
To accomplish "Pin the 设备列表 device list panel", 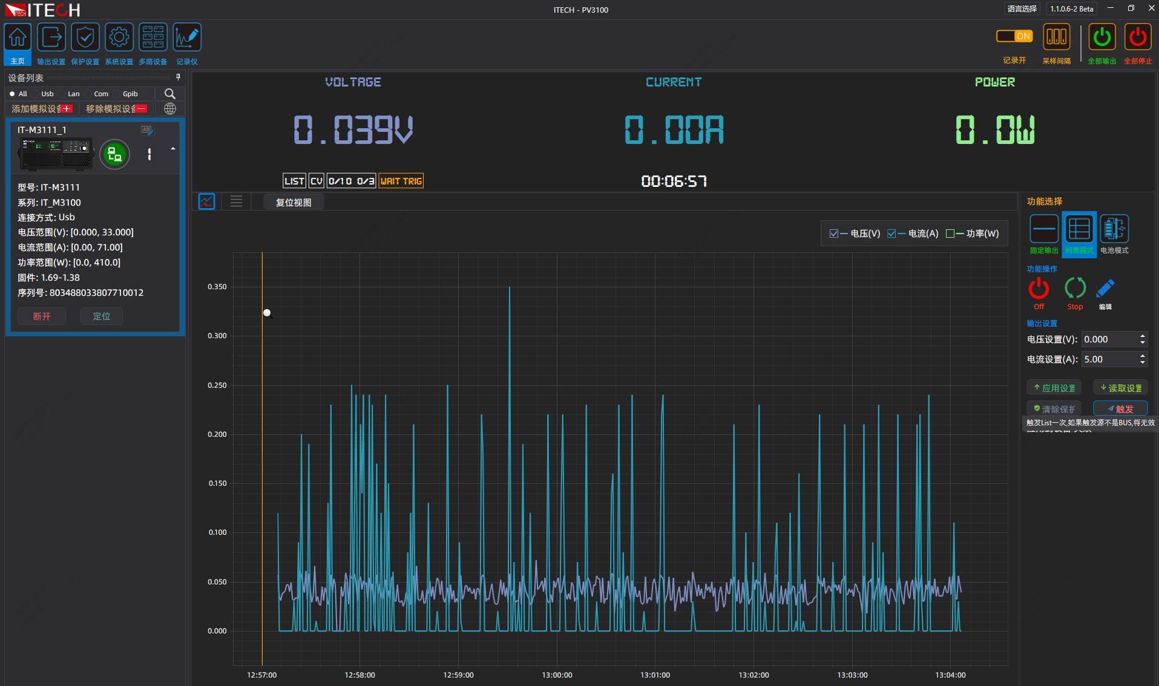I will tap(178, 77).
